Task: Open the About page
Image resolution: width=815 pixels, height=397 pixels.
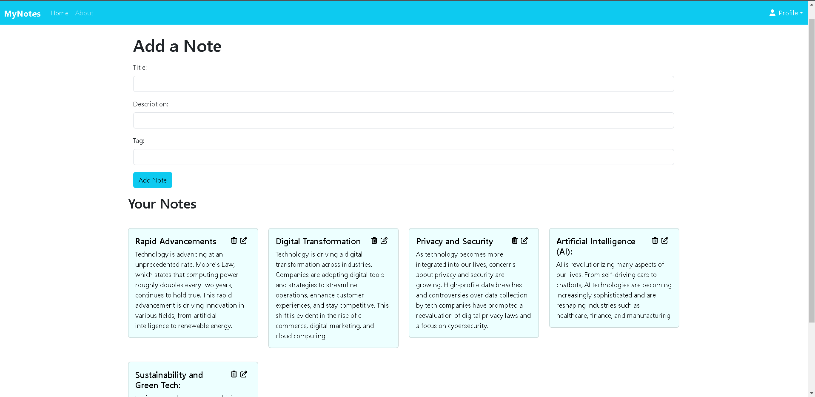Action: [84, 13]
